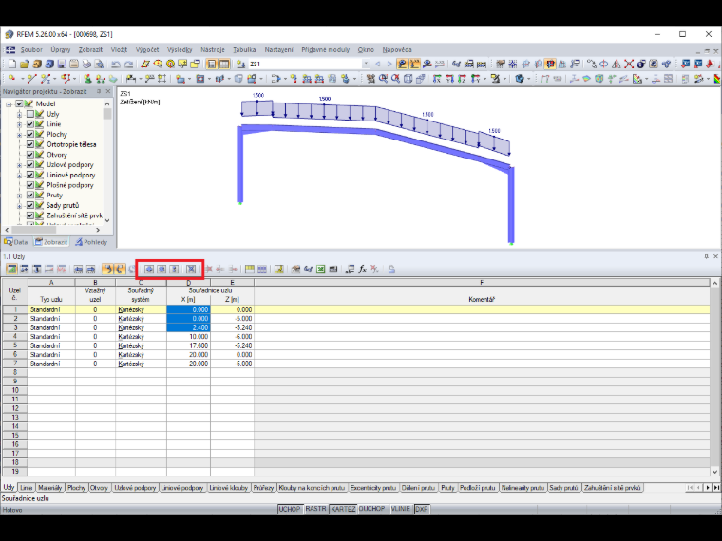The height and width of the screenshot is (541, 722).
Task: Toggle the project navigator panel icon
Action: (211, 64)
